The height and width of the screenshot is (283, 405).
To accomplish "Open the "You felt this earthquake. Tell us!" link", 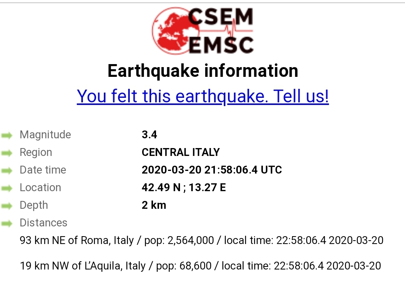I will pyautogui.click(x=202, y=96).
